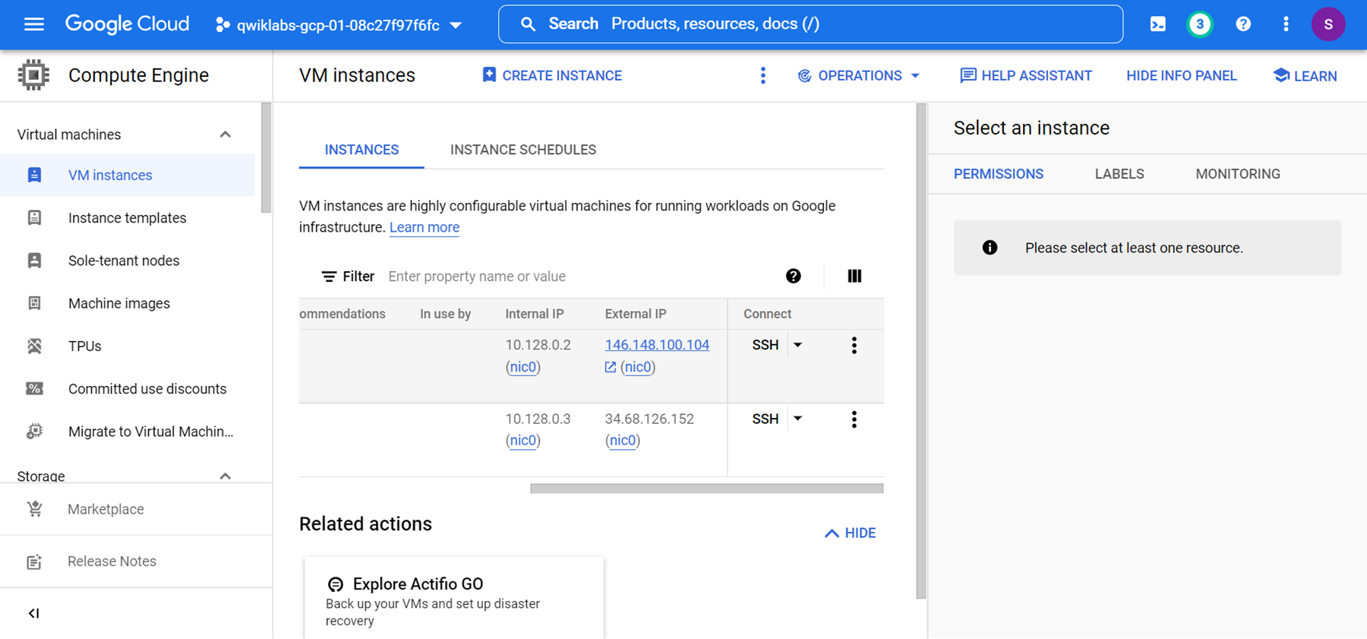This screenshot has width=1367, height=639.
Task: Select VM instances in sidebar
Action: pos(110,176)
